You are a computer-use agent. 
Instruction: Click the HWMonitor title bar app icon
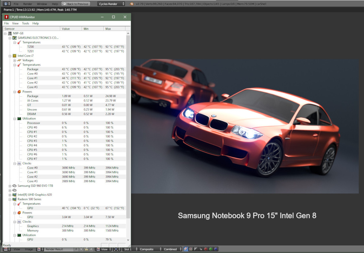point(6,17)
